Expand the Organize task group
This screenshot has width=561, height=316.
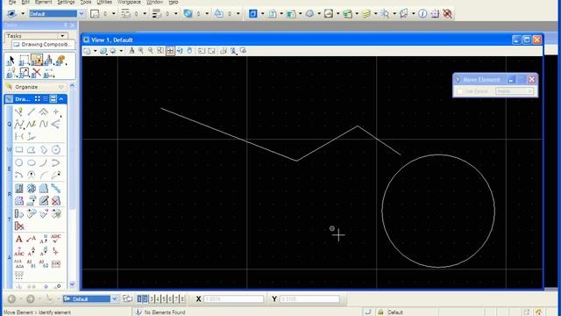[61, 87]
